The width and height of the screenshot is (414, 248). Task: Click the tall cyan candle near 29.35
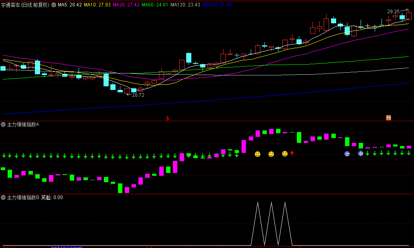tap(402, 17)
